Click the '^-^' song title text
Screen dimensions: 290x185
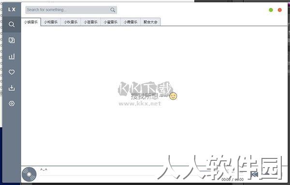[43, 170]
